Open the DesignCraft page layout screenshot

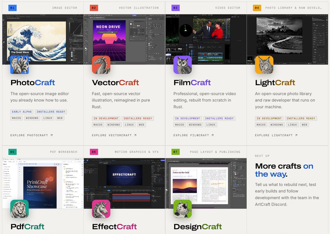pyautogui.click(x=206, y=183)
